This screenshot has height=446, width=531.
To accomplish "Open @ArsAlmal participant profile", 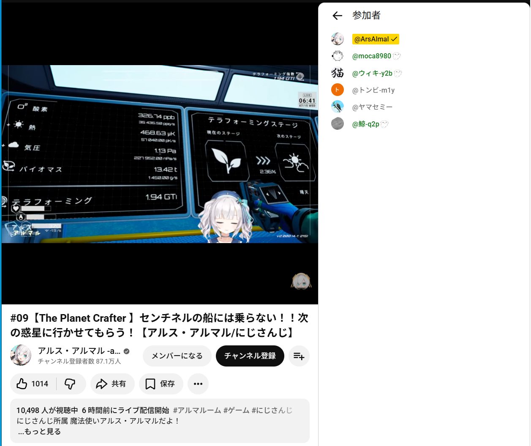I will tap(376, 39).
